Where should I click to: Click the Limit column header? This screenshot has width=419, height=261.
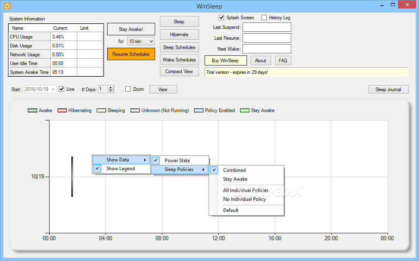coord(90,28)
